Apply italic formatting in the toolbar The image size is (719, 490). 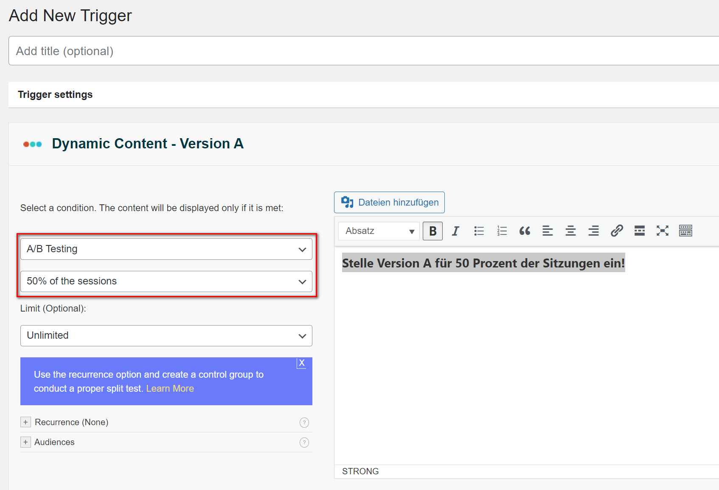click(x=455, y=231)
